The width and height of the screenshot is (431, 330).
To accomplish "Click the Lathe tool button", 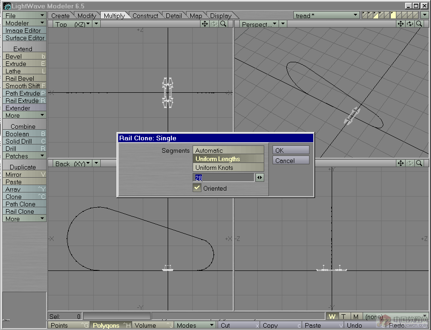I will click(24, 71).
